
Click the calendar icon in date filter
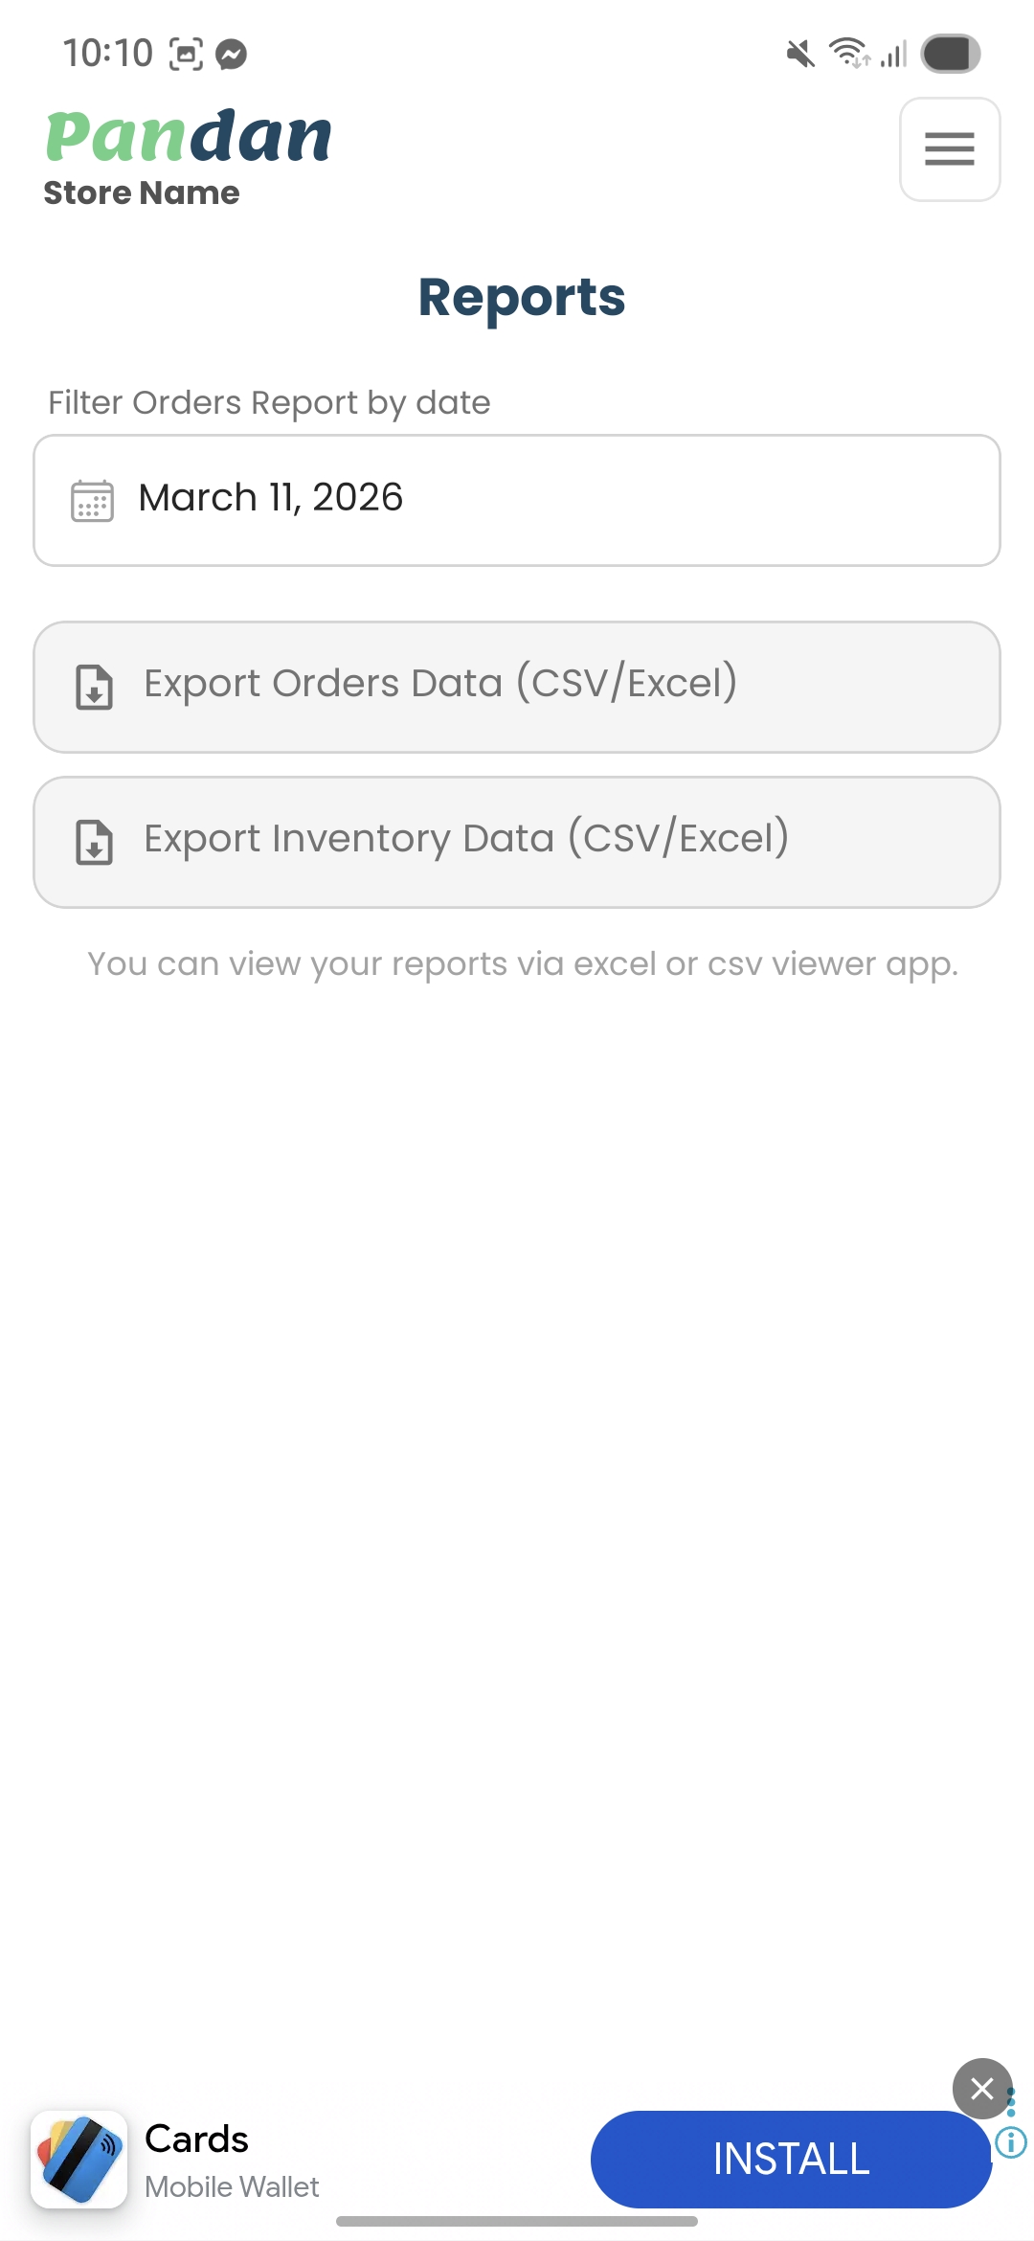click(93, 500)
